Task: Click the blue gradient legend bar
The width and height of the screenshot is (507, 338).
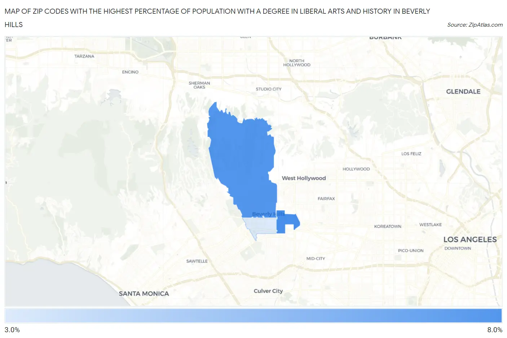Action: [253, 316]
